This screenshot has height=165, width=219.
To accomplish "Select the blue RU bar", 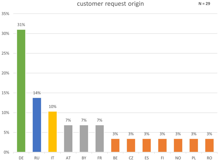I will pyautogui.click(x=37, y=125).
